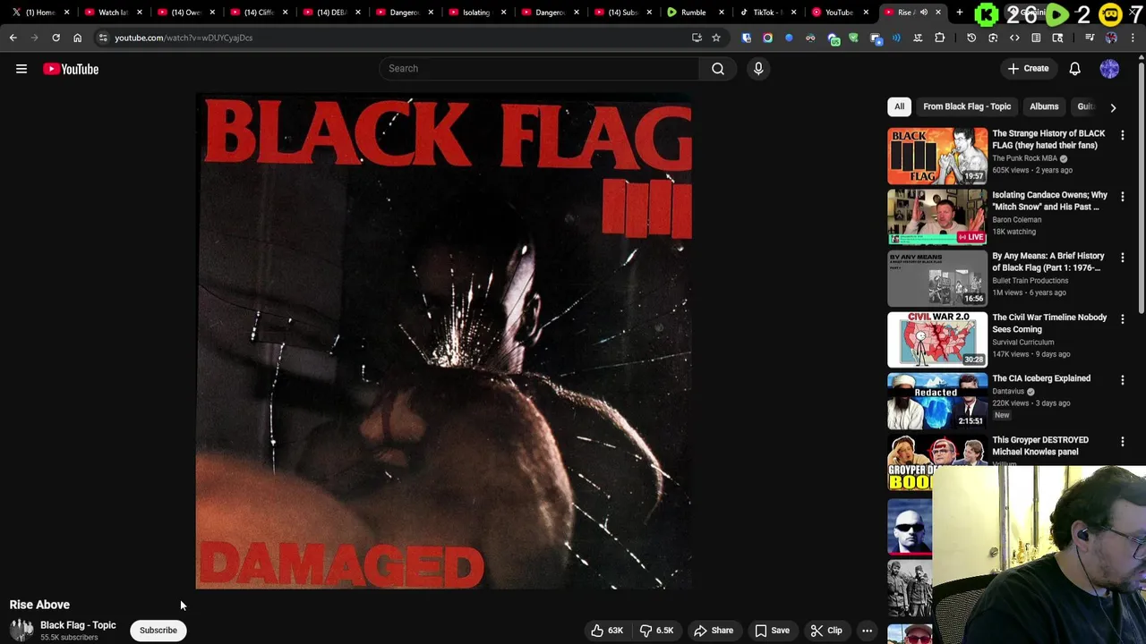Share the Rise Above video

coord(714,631)
